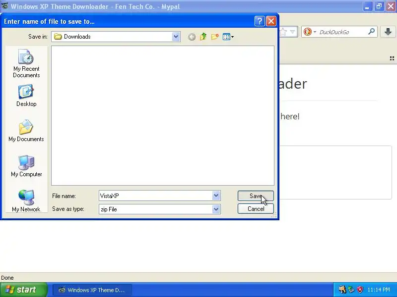The height and width of the screenshot is (297, 397).
Task: Open My Network in the places bar
Action: pos(26,201)
